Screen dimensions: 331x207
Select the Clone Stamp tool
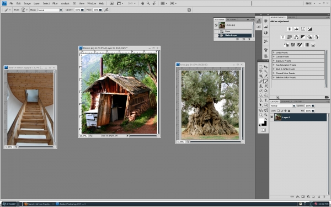pyautogui.click(x=261, y=86)
